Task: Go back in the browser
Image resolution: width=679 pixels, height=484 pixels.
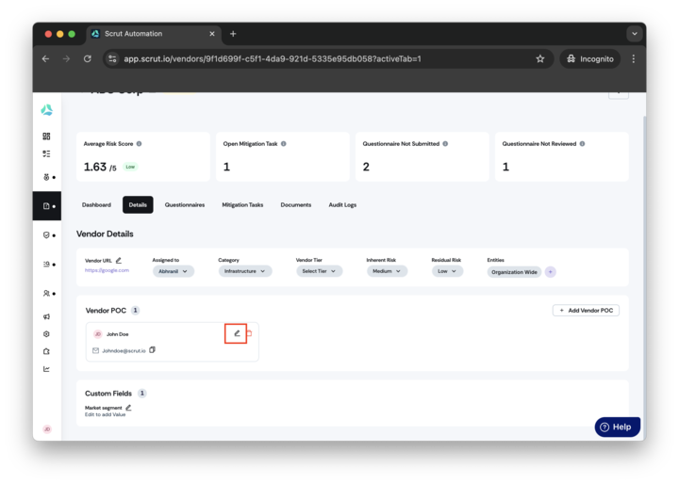Action: [x=45, y=58]
